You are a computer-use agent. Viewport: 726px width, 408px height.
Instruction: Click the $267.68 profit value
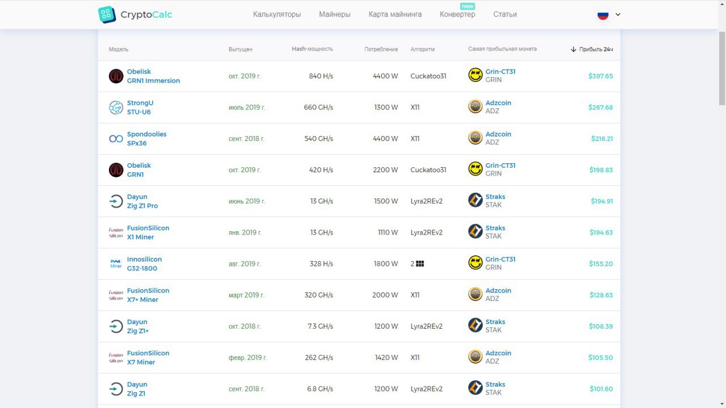pyautogui.click(x=601, y=107)
